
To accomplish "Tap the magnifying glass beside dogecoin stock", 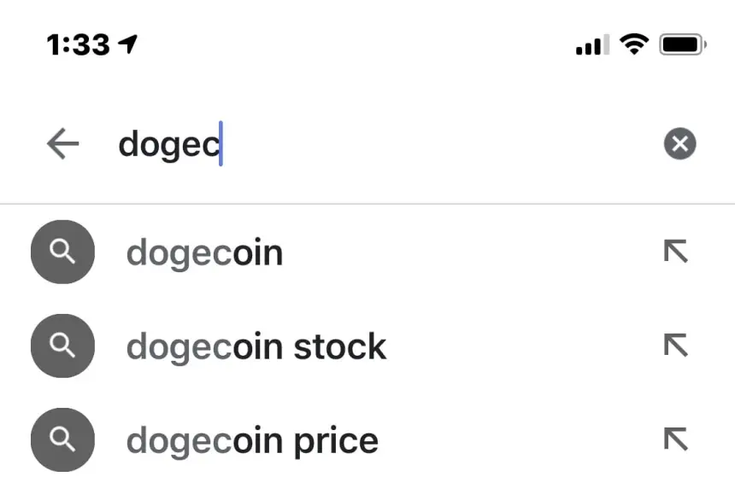I will click(x=62, y=346).
